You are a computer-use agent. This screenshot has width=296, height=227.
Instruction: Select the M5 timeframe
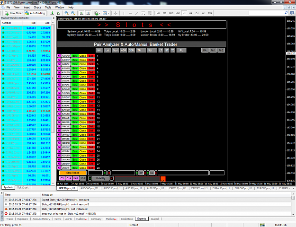[165, 13]
